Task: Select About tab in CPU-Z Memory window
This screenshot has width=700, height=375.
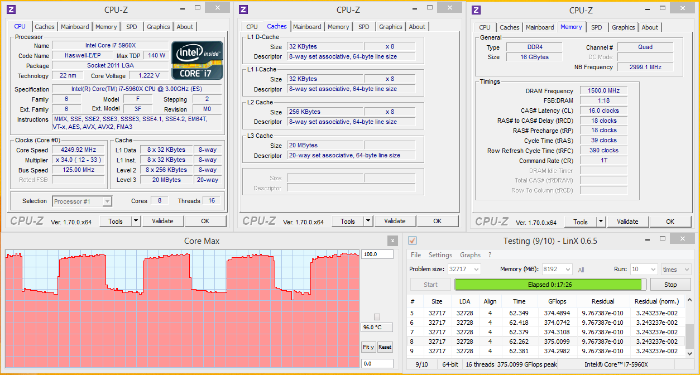Action: tap(650, 27)
